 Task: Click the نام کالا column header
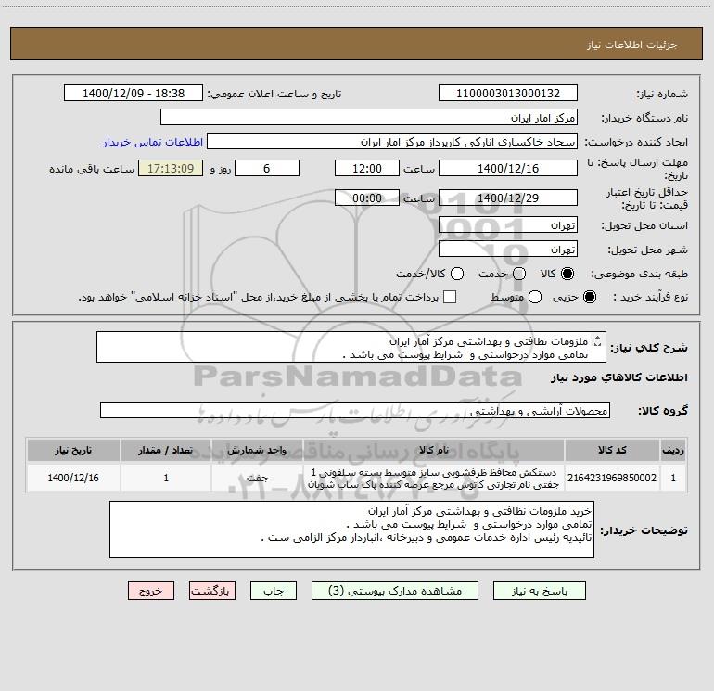click(434, 450)
